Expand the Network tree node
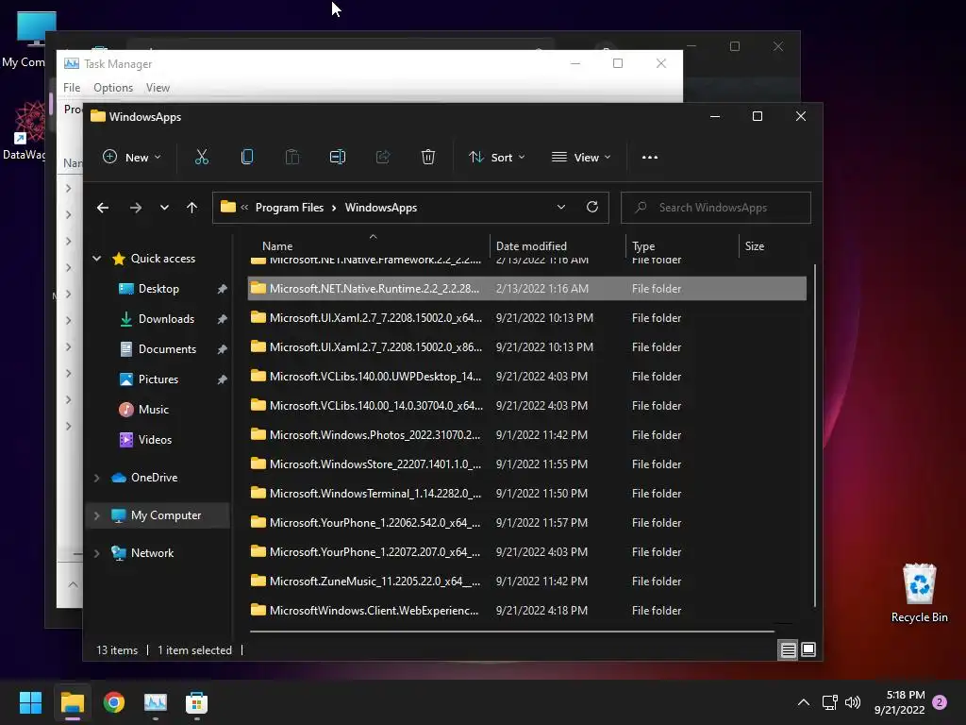 pyautogui.click(x=97, y=553)
